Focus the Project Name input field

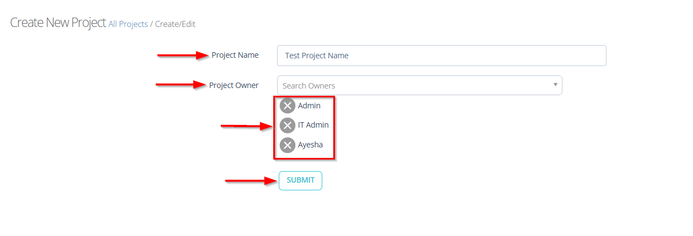coord(441,56)
